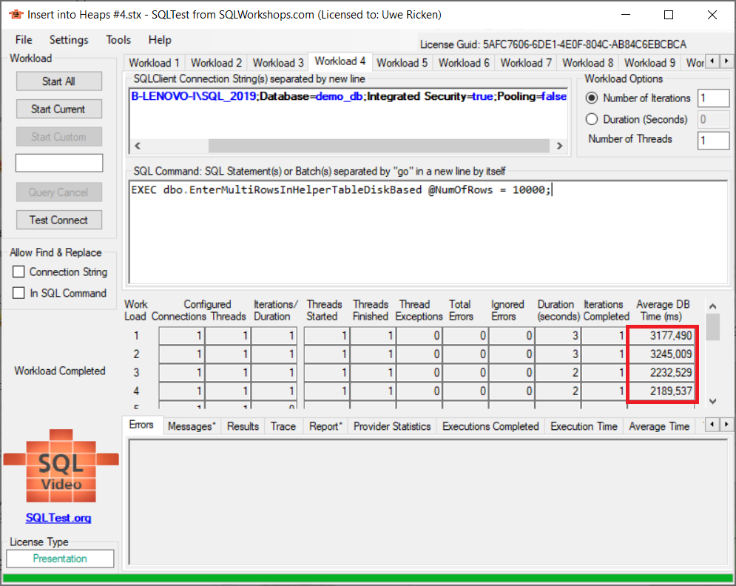Click the Start Custom button

(x=58, y=137)
